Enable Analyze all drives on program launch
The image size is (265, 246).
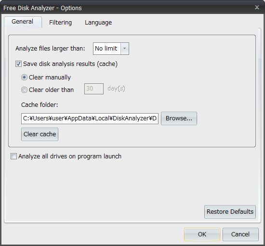(x=13, y=156)
